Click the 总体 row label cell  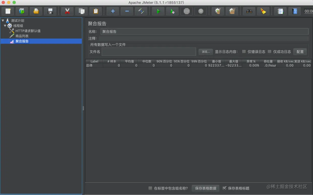pos(94,65)
